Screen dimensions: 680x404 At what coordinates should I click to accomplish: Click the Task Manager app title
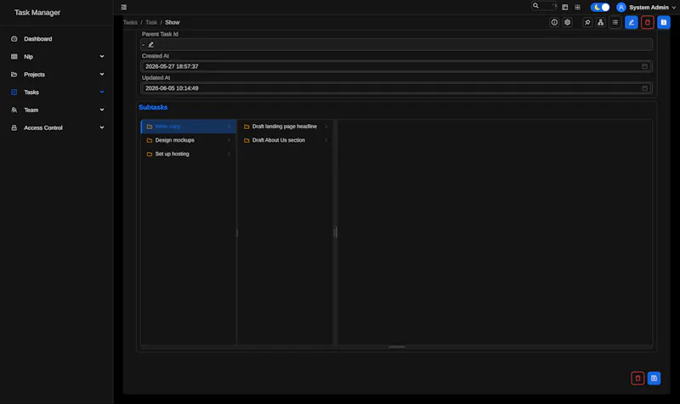click(37, 13)
